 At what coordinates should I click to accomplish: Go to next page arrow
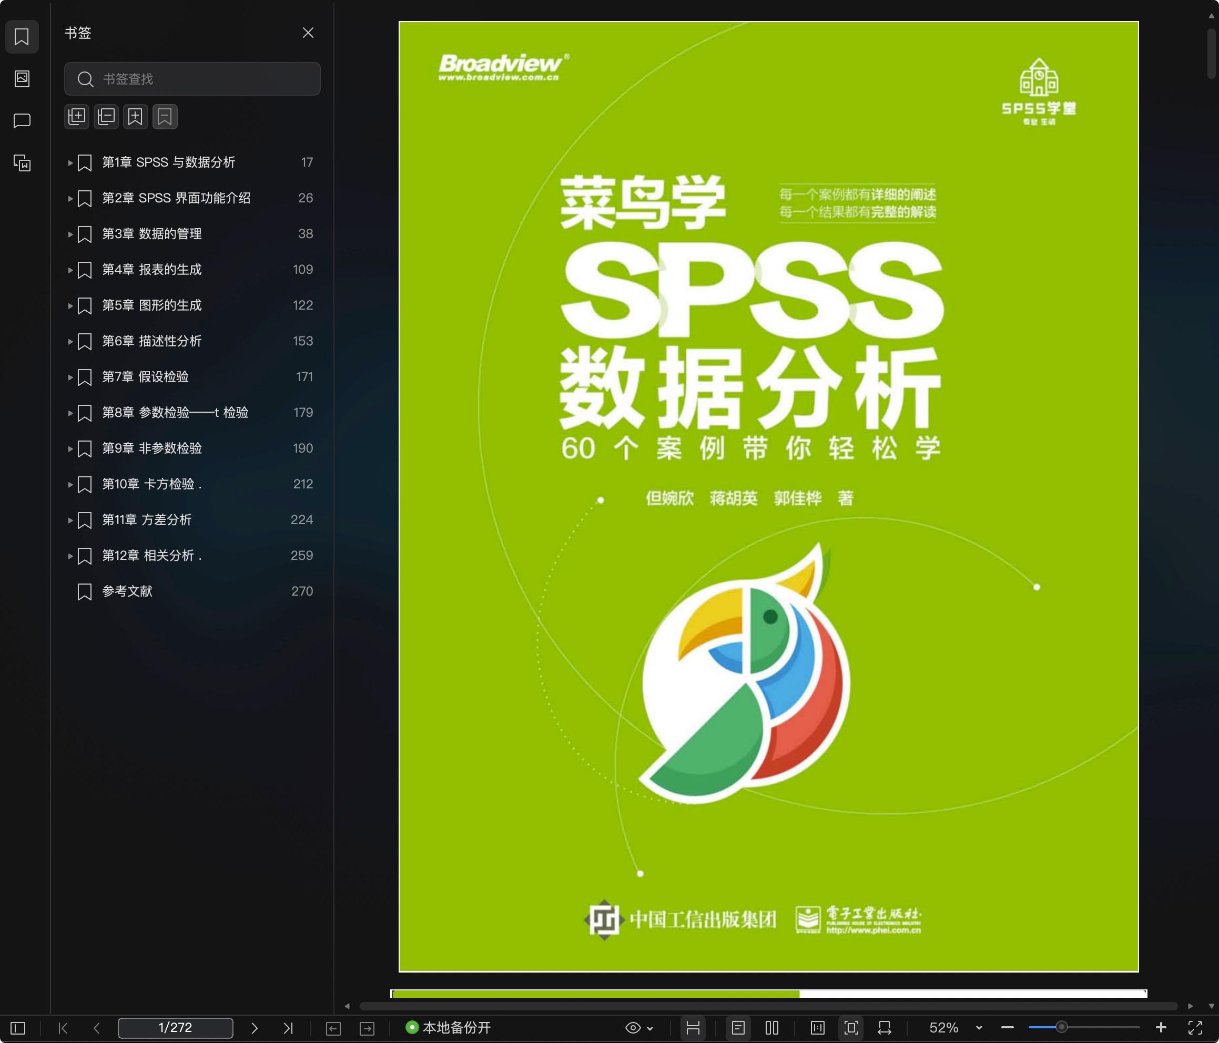(254, 1028)
